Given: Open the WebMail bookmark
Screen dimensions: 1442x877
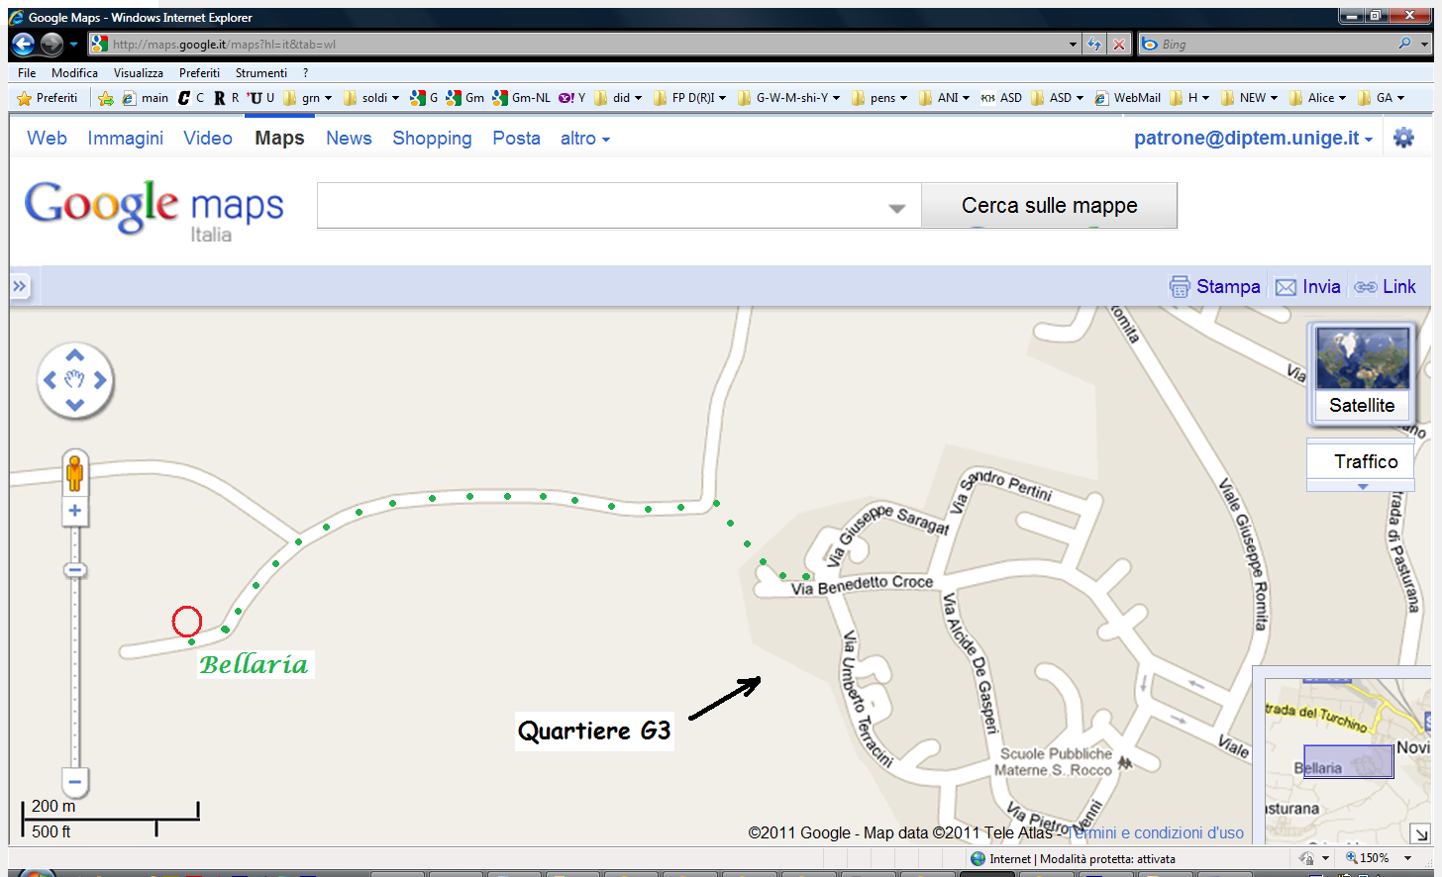Looking at the screenshot, I should (x=1127, y=98).
